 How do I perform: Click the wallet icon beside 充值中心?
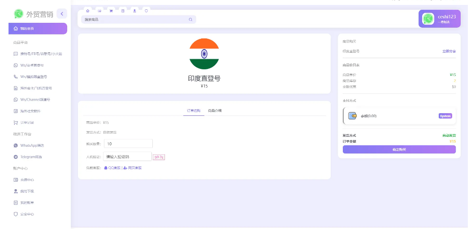(16, 180)
